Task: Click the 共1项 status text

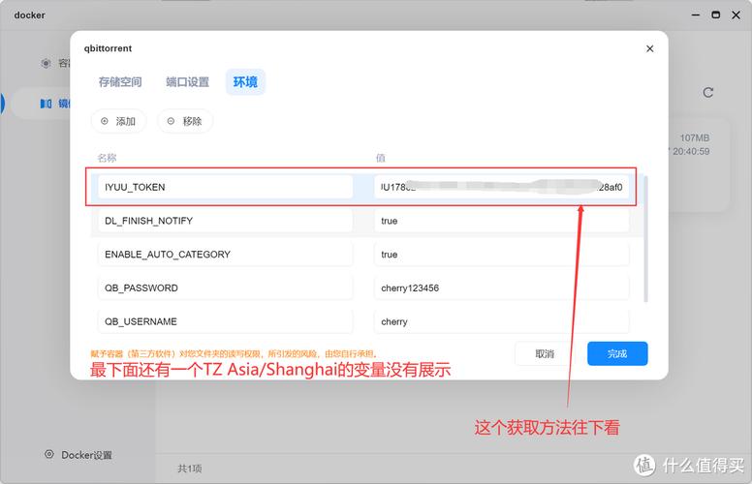Action: (x=189, y=469)
